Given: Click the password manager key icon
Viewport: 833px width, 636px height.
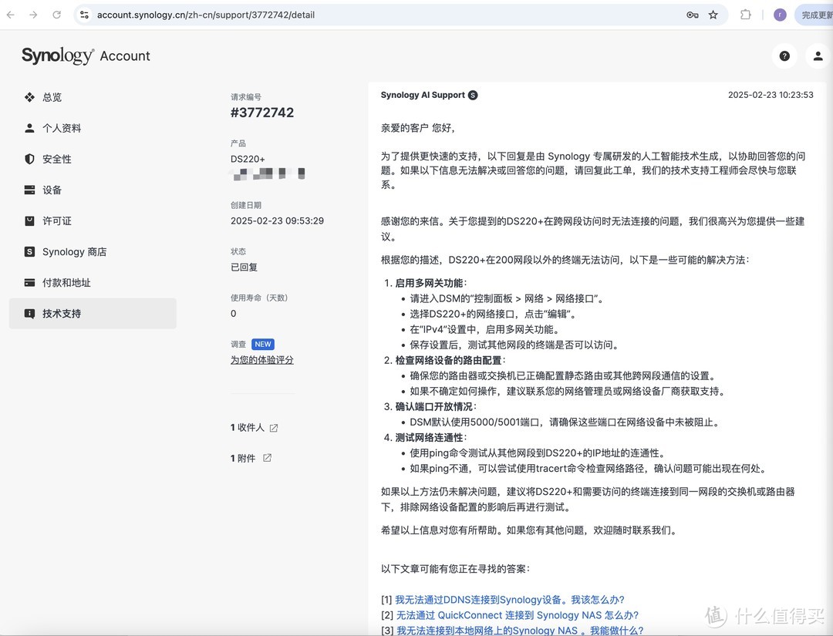Looking at the screenshot, I should tap(693, 14).
